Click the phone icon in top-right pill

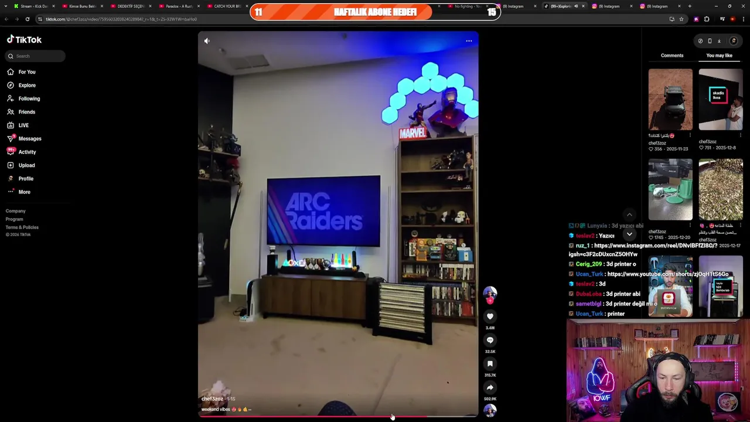tap(710, 41)
